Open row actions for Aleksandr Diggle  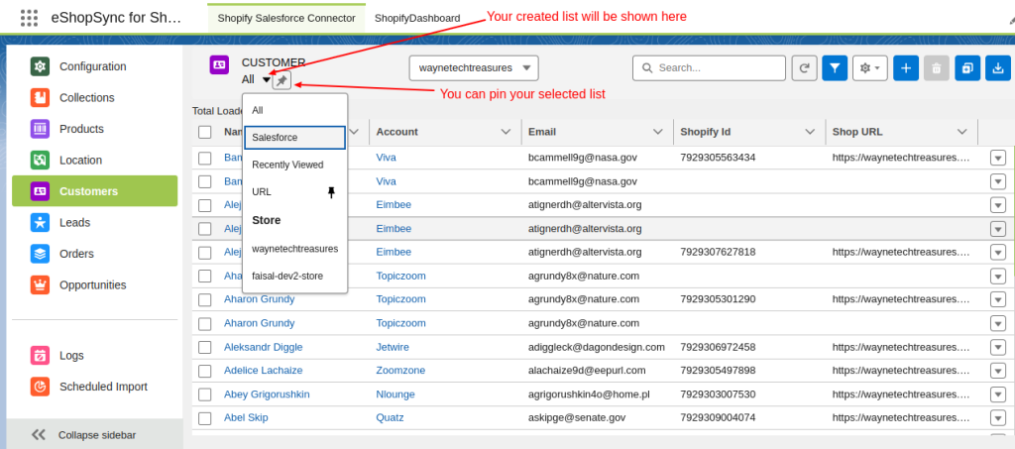coord(997,348)
